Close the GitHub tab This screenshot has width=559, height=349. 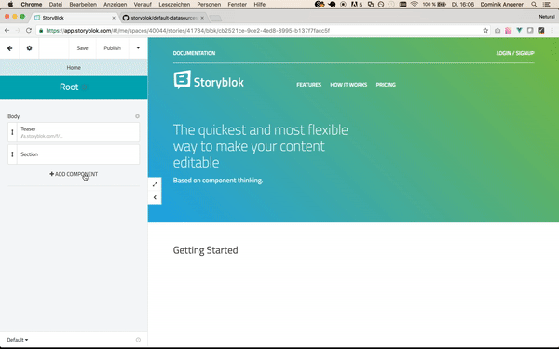(x=202, y=18)
